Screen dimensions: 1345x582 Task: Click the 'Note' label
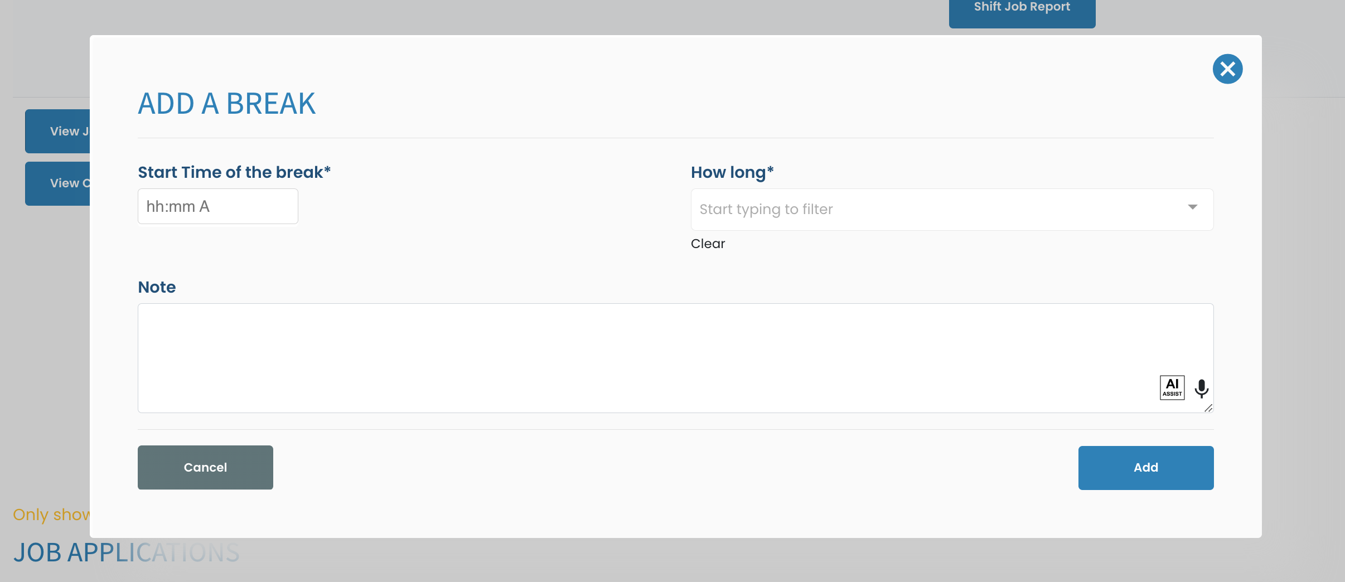click(x=157, y=287)
